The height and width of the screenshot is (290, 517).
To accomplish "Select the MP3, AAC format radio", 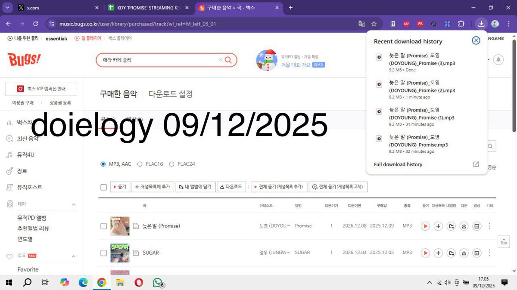I will pyautogui.click(x=103, y=164).
